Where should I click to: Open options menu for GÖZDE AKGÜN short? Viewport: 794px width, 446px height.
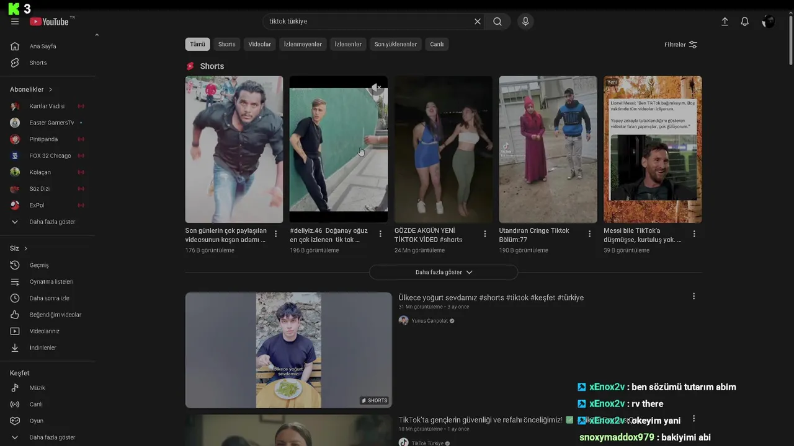pyautogui.click(x=485, y=234)
